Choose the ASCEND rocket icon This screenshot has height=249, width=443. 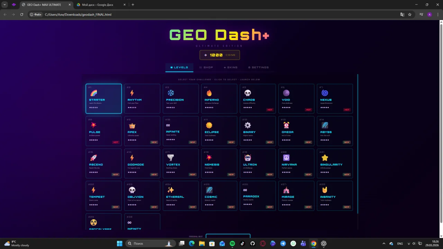(93, 158)
